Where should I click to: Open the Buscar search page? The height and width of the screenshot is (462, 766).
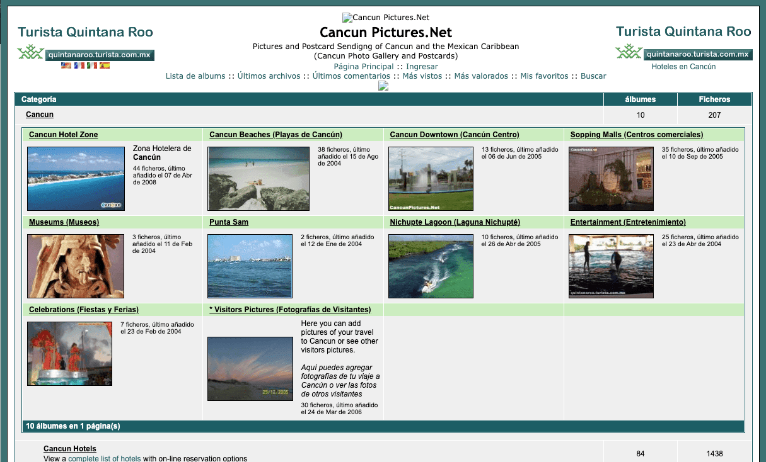coord(593,76)
